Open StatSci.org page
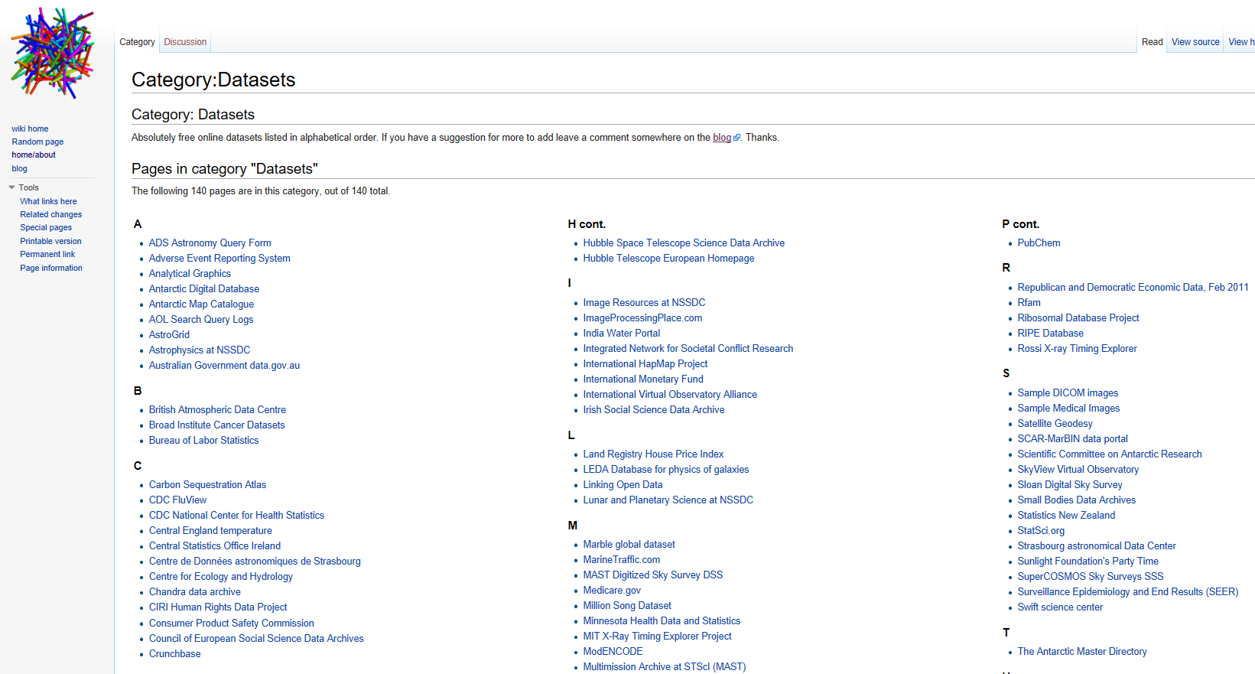The height and width of the screenshot is (674, 1255). click(1041, 530)
